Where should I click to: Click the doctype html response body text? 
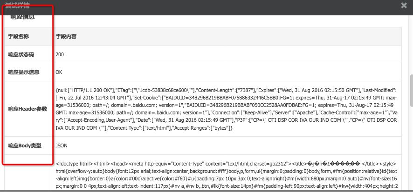75,164
